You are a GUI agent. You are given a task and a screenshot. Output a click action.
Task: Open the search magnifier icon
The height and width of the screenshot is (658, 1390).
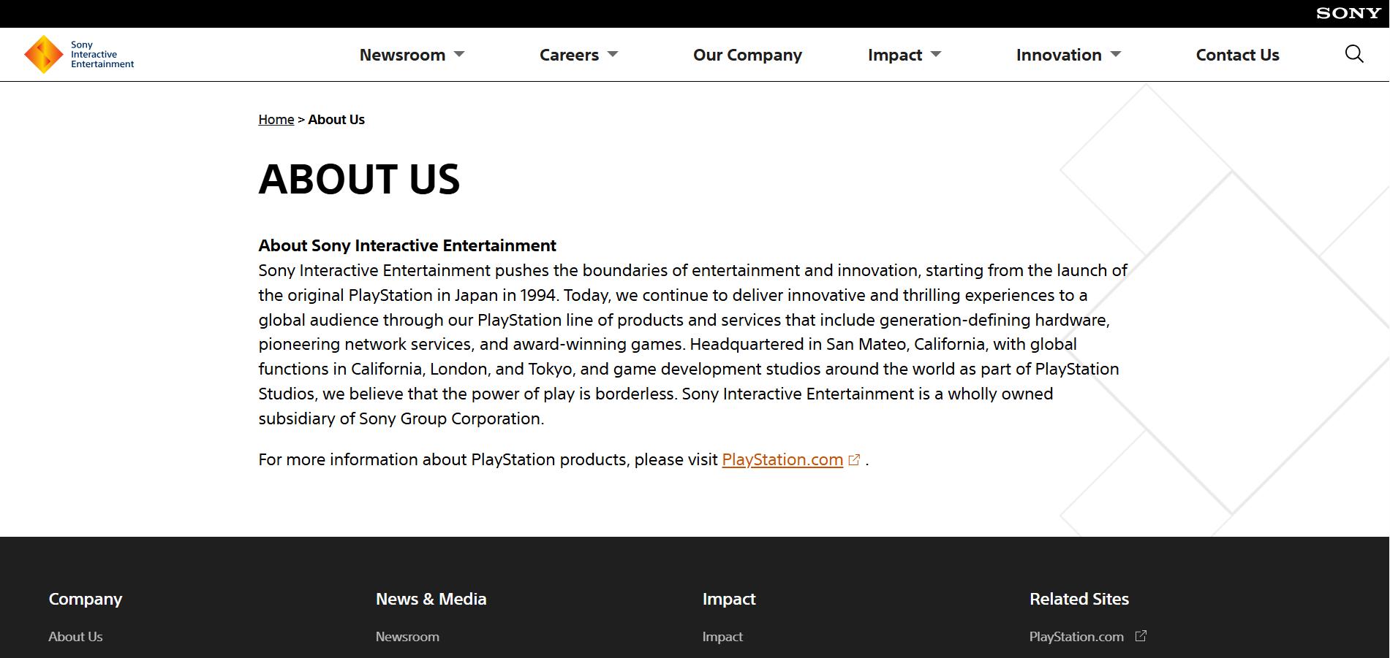1354,54
